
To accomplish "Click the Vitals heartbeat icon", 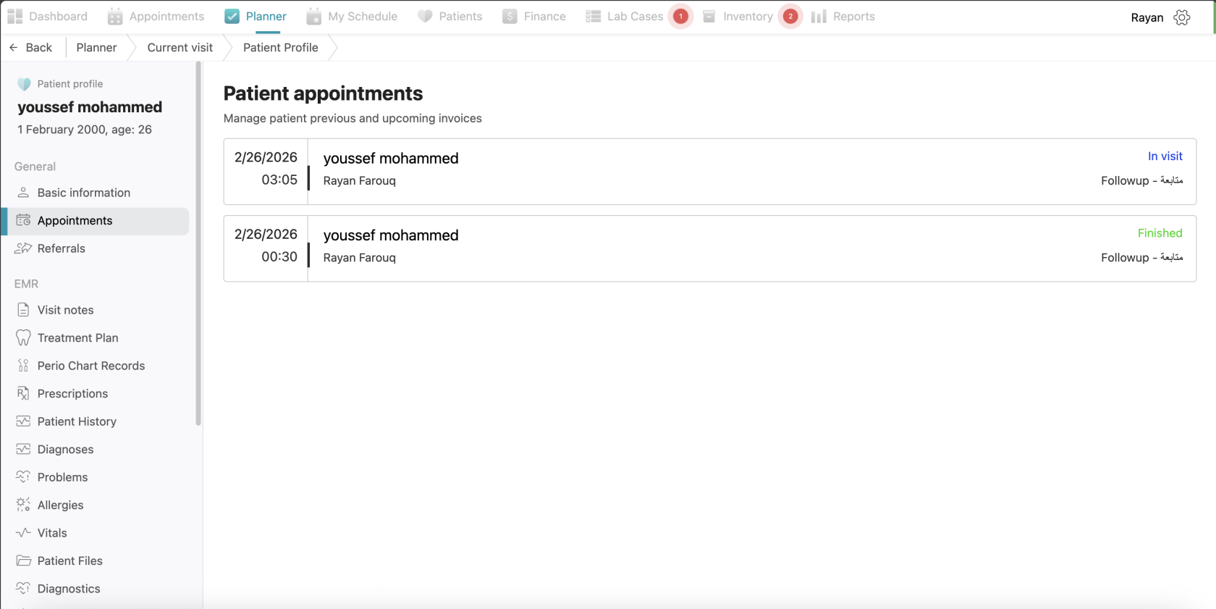I will [x=24, y=532].
